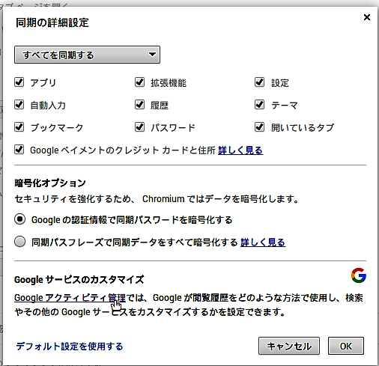The width and height of the screenshot is (379, 366).
Task: Open 詳しく見る link beside Google ペイメント
Action: point(240,150)
